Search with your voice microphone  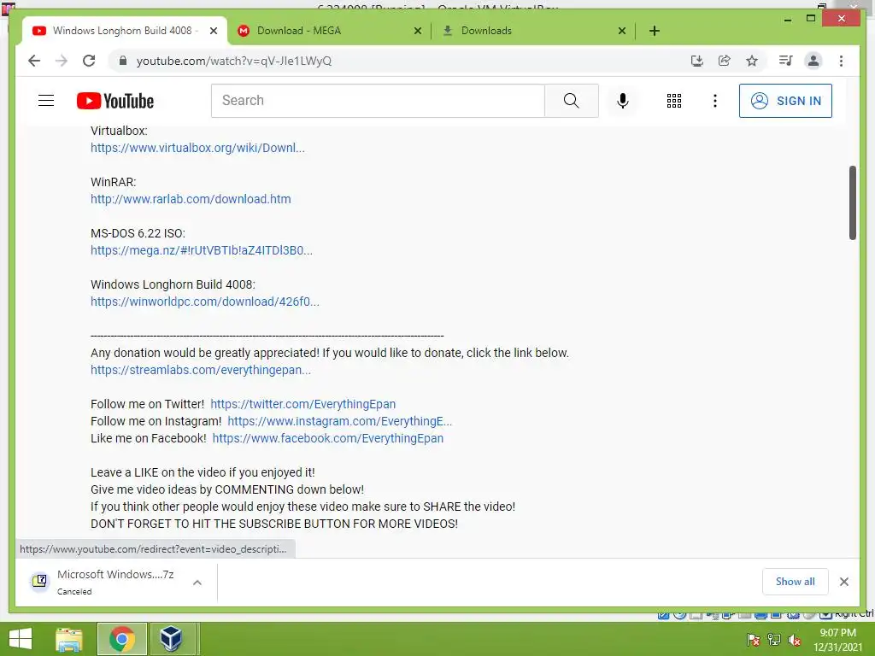(x=623, y=101)
